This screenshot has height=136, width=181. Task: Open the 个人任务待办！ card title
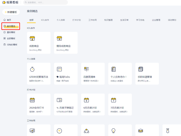coord(119,77)
